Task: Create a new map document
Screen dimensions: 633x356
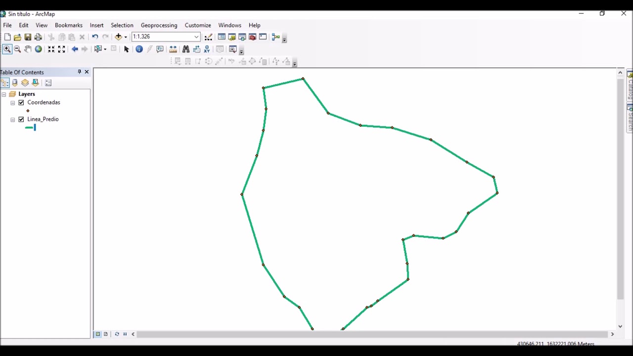Action: click(x=7, y=37)
